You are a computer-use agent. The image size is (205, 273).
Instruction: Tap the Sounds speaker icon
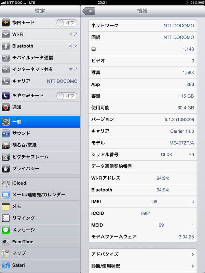(5, 133)
